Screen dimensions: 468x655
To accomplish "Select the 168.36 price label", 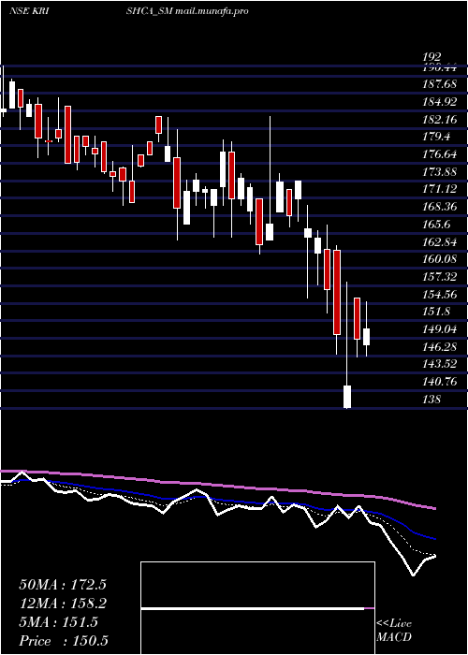I will click(440, 207).
